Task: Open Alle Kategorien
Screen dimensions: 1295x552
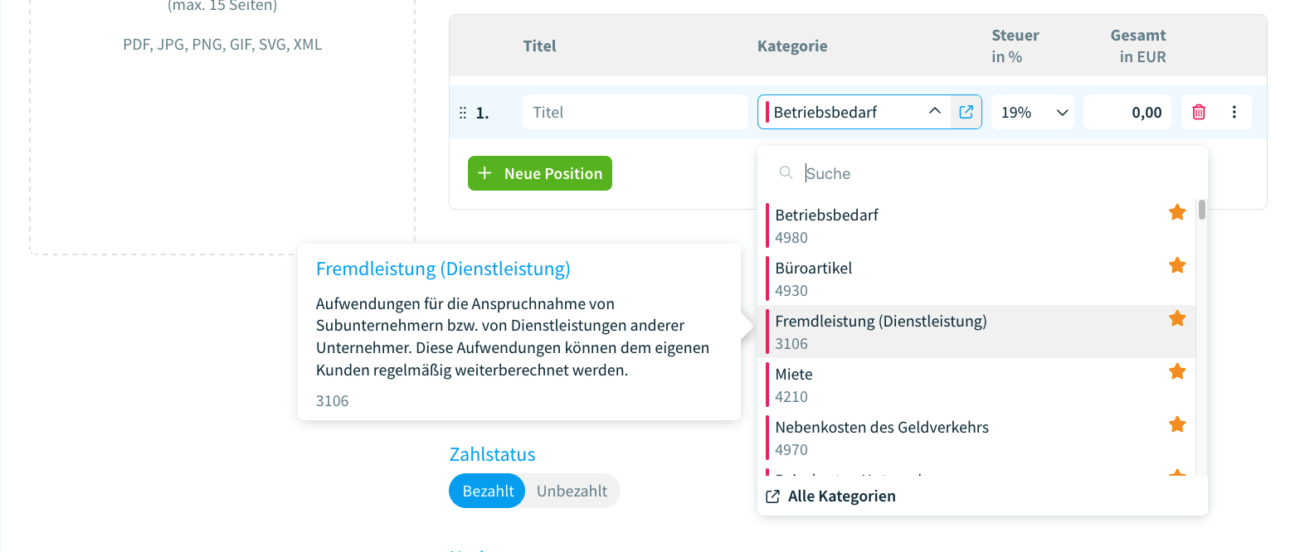Action: pyautogui.click(x=842, y=496)
